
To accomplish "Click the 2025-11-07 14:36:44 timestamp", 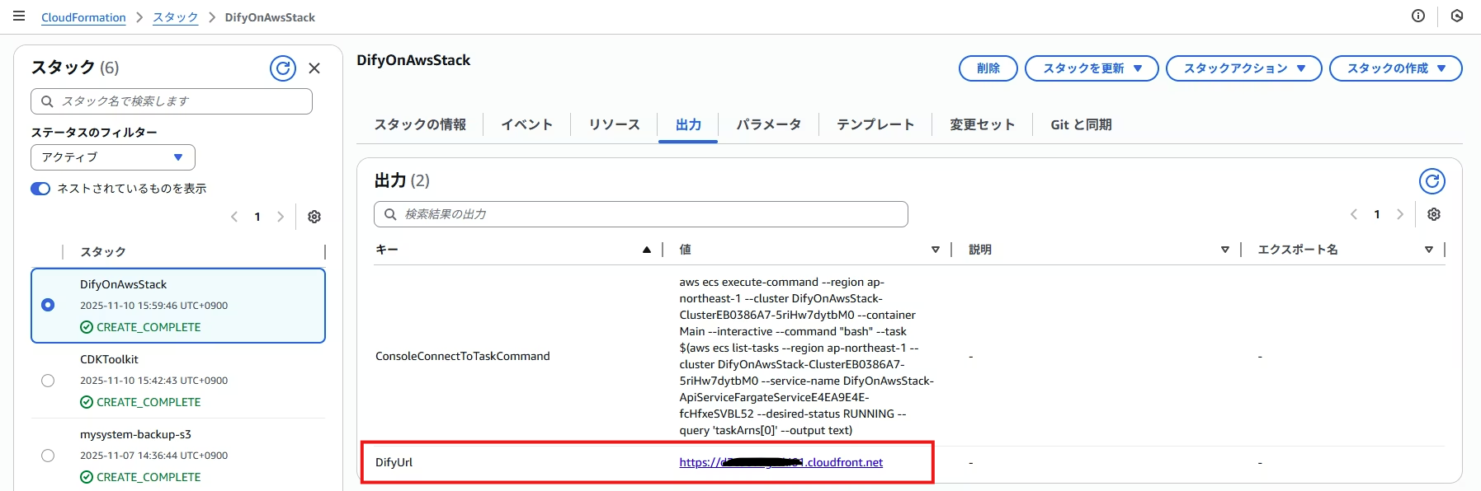I will pos(153,456).
